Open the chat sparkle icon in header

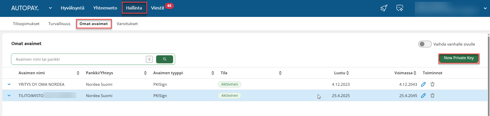pyautogui.click(x=399, y=8)
